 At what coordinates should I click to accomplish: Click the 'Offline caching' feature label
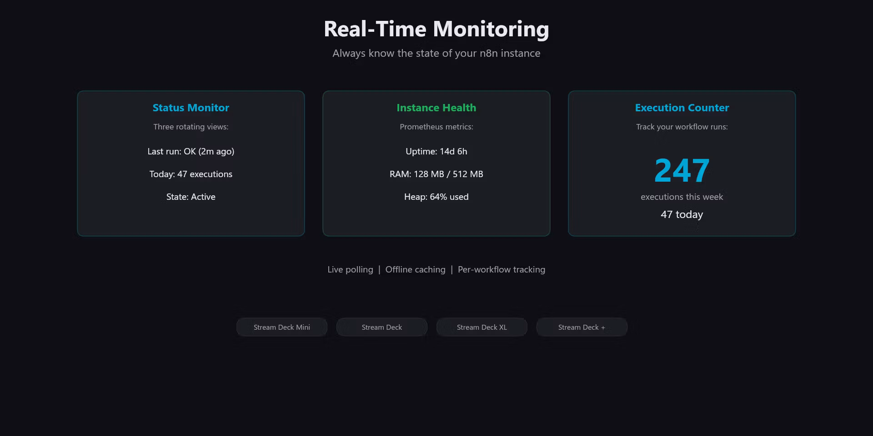coord(415,269)
